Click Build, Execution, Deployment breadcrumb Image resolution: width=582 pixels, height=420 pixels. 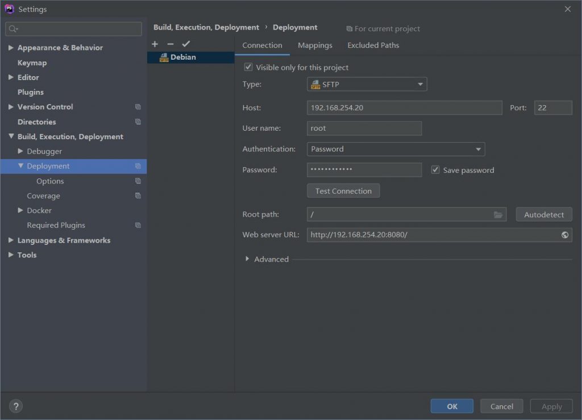[206, 27]
